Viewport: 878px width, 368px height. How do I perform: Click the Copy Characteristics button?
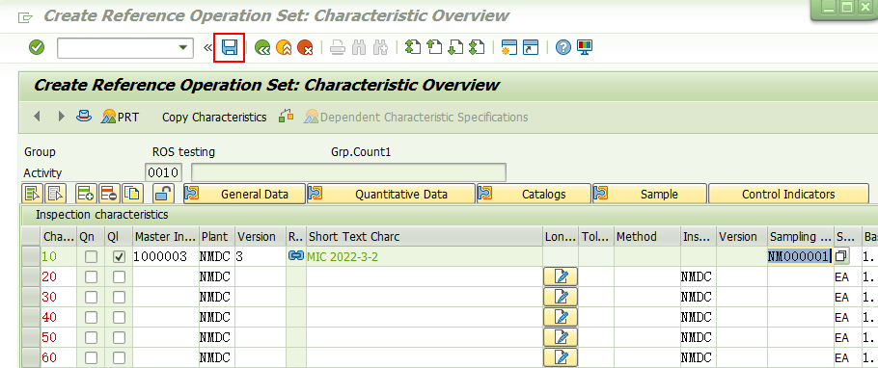(x=214, y=118)
